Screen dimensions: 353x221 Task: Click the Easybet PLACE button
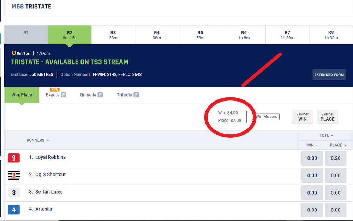(x=327, y=117)
